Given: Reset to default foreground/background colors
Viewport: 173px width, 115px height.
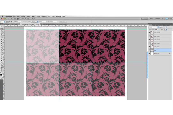Looking at the screenshot, I should point(1,73).
